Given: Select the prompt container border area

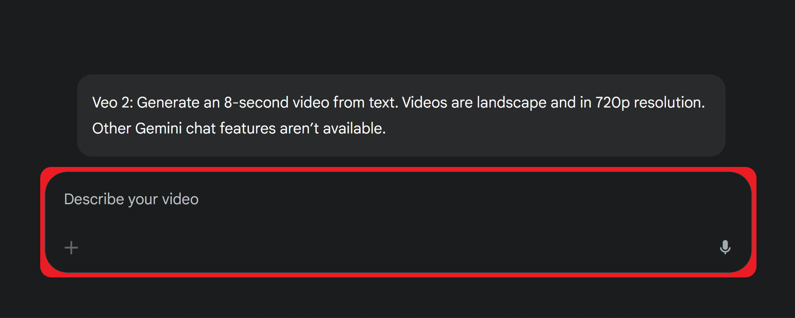Looking at the screenshot, I should (x=397, y=171).
